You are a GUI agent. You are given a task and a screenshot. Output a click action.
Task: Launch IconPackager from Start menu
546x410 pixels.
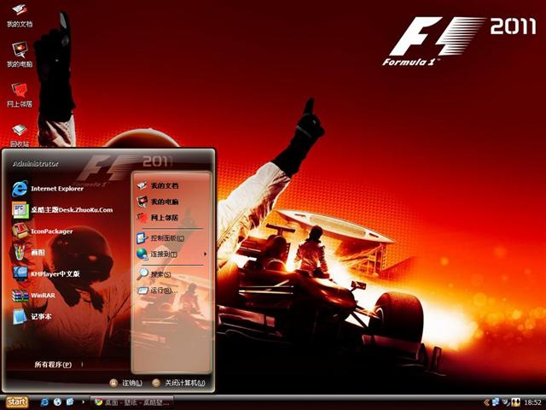pyautogui.click(x=42, y=231)
